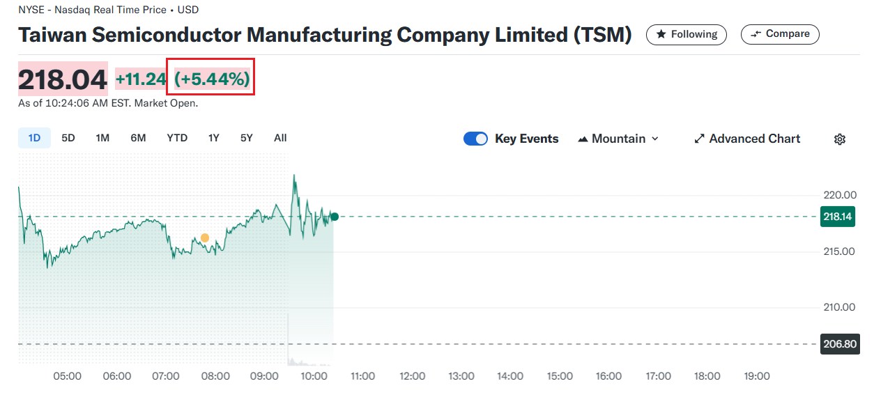Click the Mountain chart type icon
Screen dimensions: 874x397
click(583, 139)
